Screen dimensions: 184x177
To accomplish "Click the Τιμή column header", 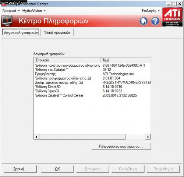I will (x=125, y=60).
